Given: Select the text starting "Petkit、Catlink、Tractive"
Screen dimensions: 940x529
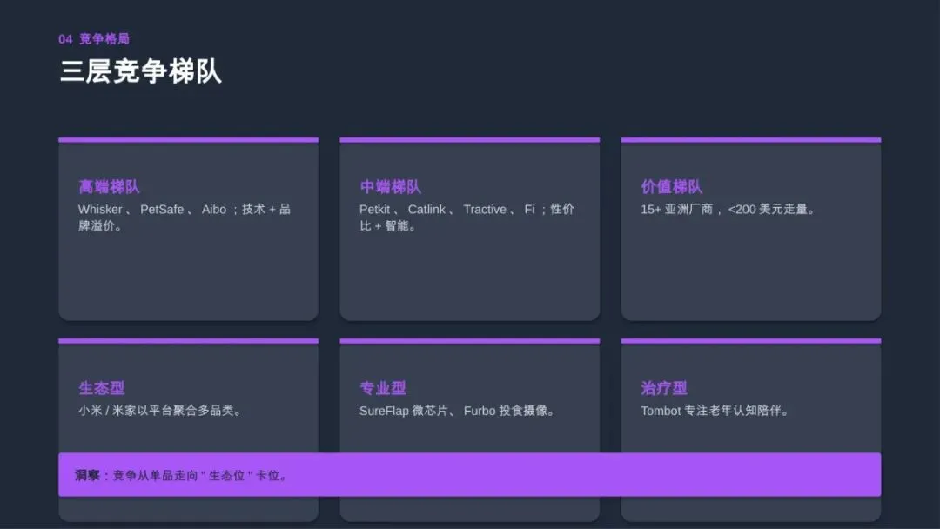Looking at the screenshot, I should 467,218.
